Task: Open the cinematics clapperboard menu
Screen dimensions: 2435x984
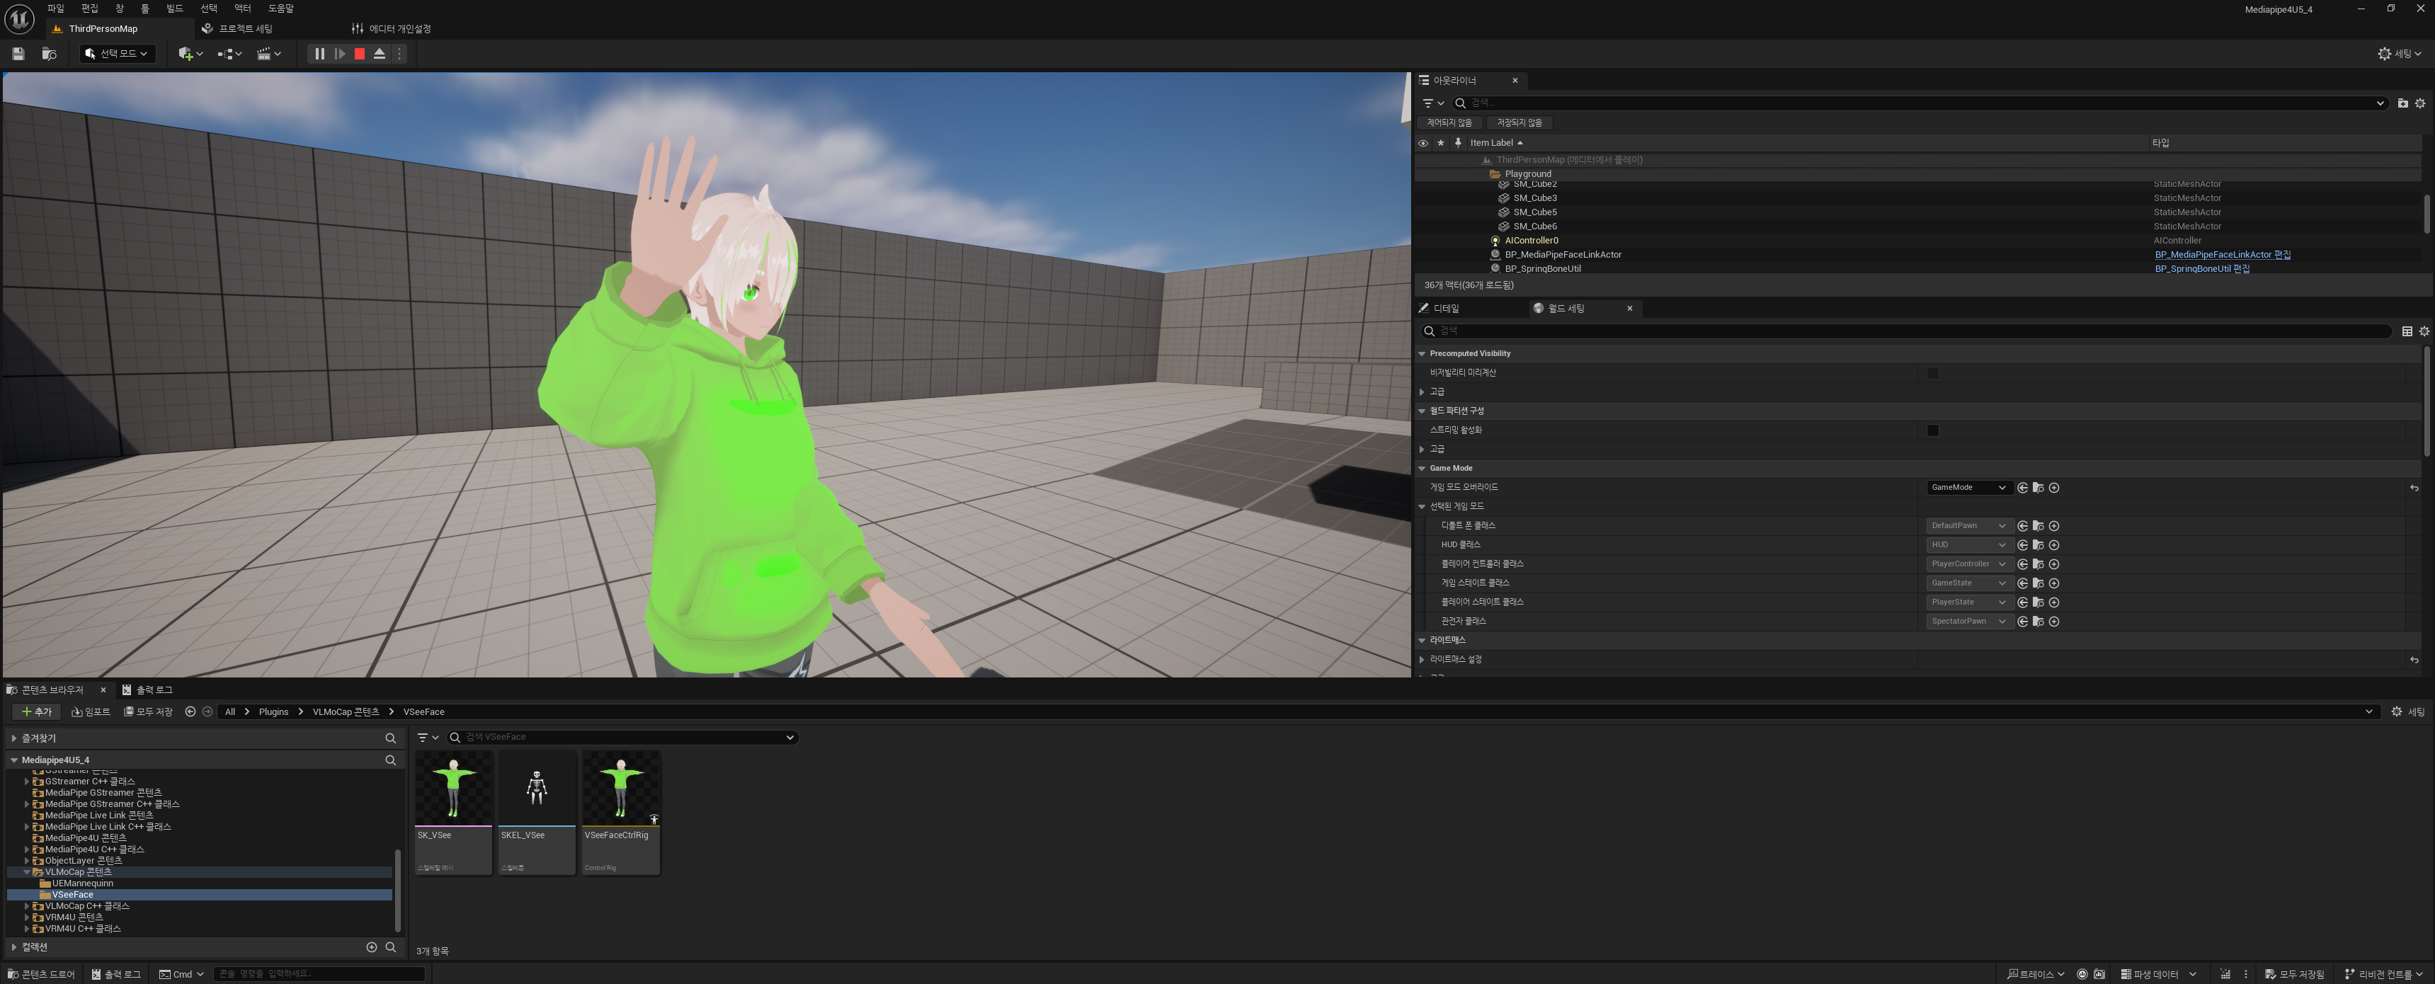Action: (268, 54)
